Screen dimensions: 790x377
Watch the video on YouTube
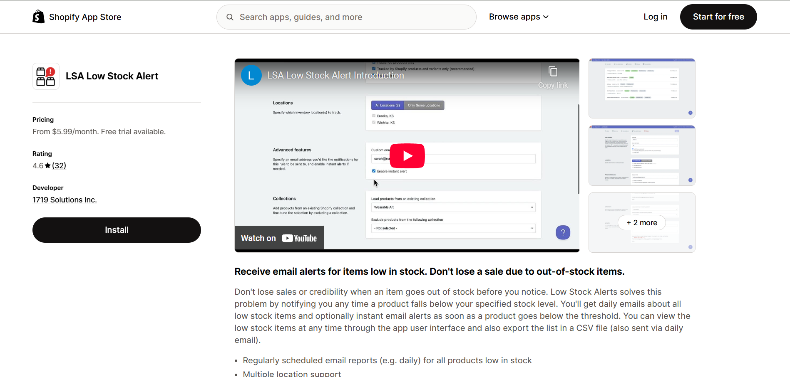(279, 238)
